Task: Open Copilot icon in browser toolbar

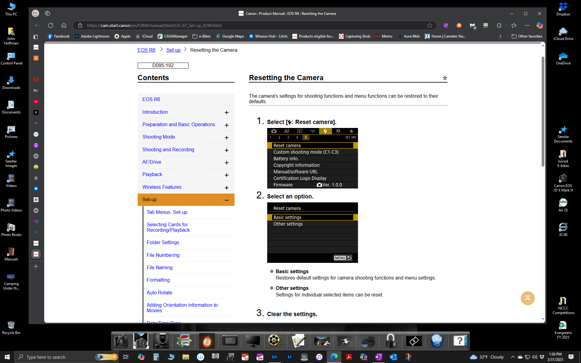Action: 540,25
